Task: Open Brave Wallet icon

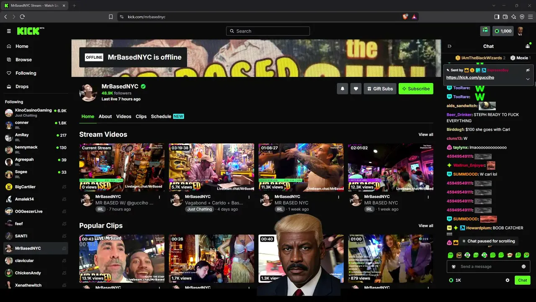Action: [x=505, y=17]
